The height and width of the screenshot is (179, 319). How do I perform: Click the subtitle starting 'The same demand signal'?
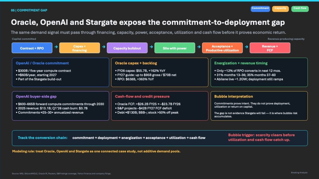(148, 32)
